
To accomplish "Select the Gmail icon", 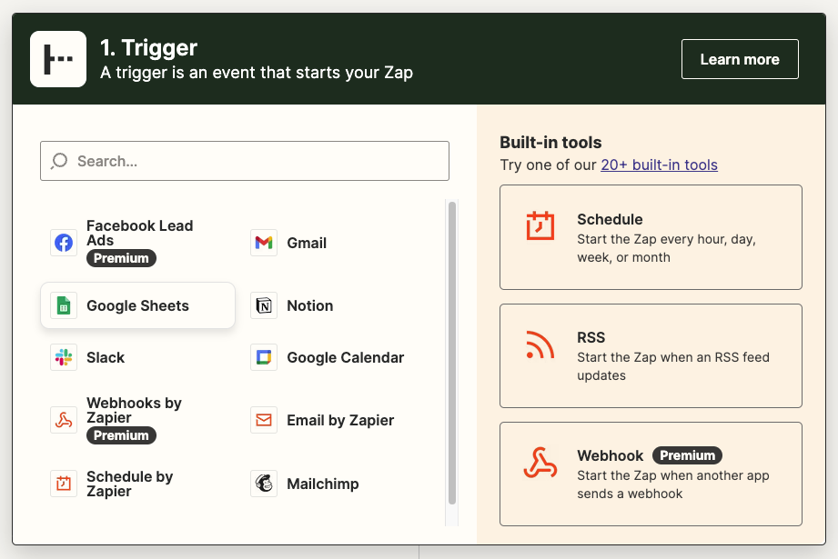I will coord(264,243).
